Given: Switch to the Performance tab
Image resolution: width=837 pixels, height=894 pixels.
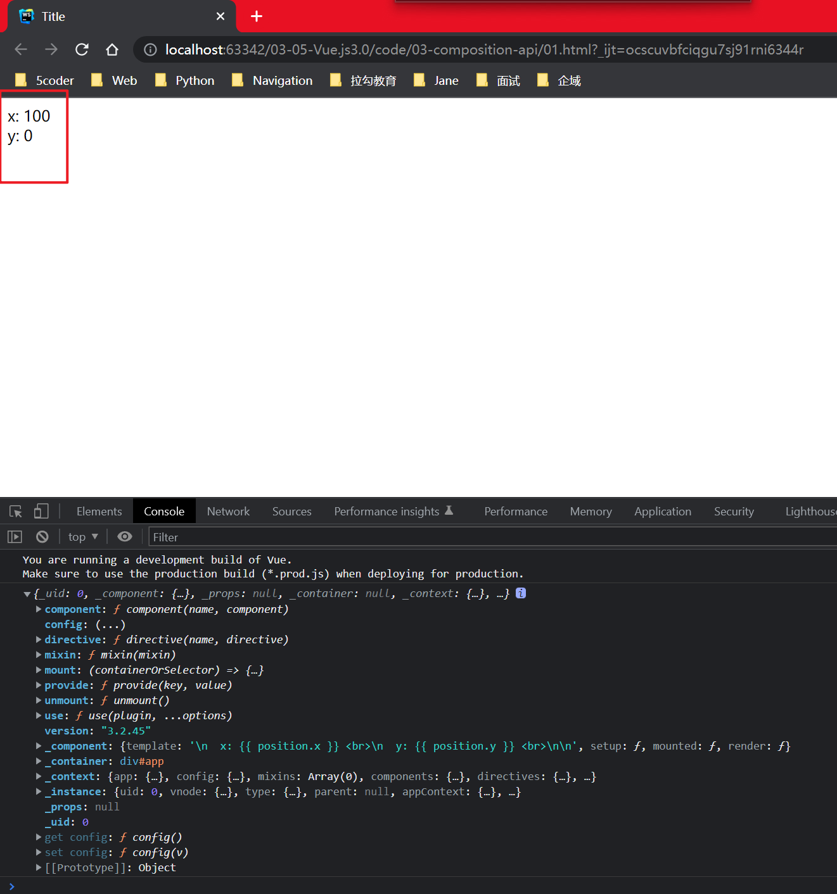Looking at the screenshot, I should 516,511.
